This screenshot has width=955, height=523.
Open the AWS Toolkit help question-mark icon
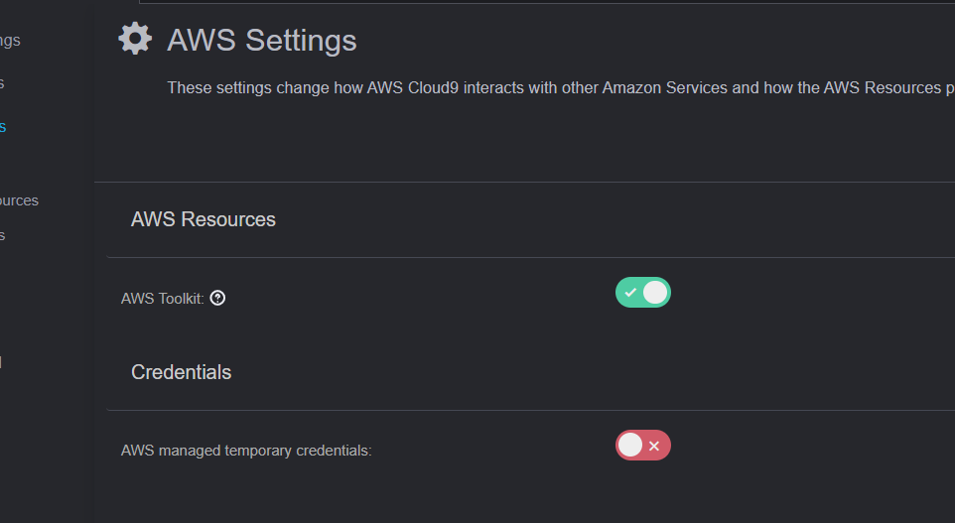point(218,298)
